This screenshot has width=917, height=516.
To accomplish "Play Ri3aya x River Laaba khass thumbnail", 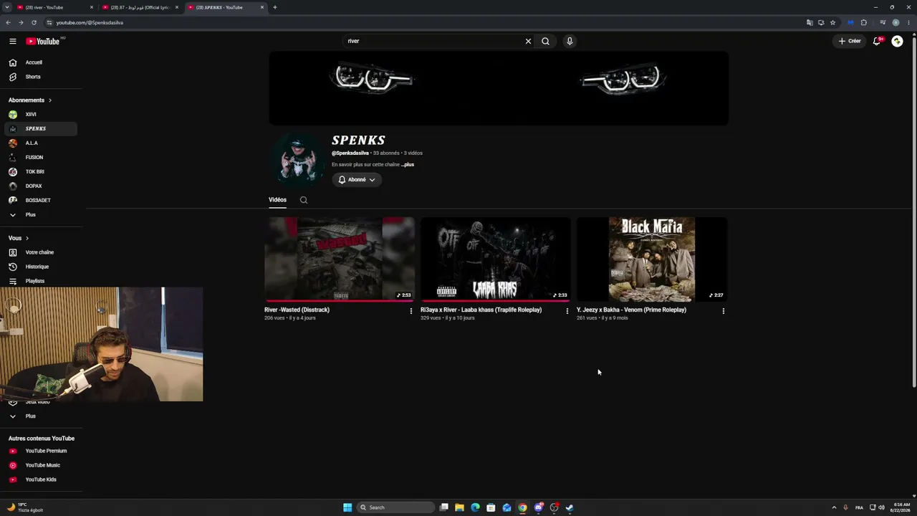I will (496, 259).
